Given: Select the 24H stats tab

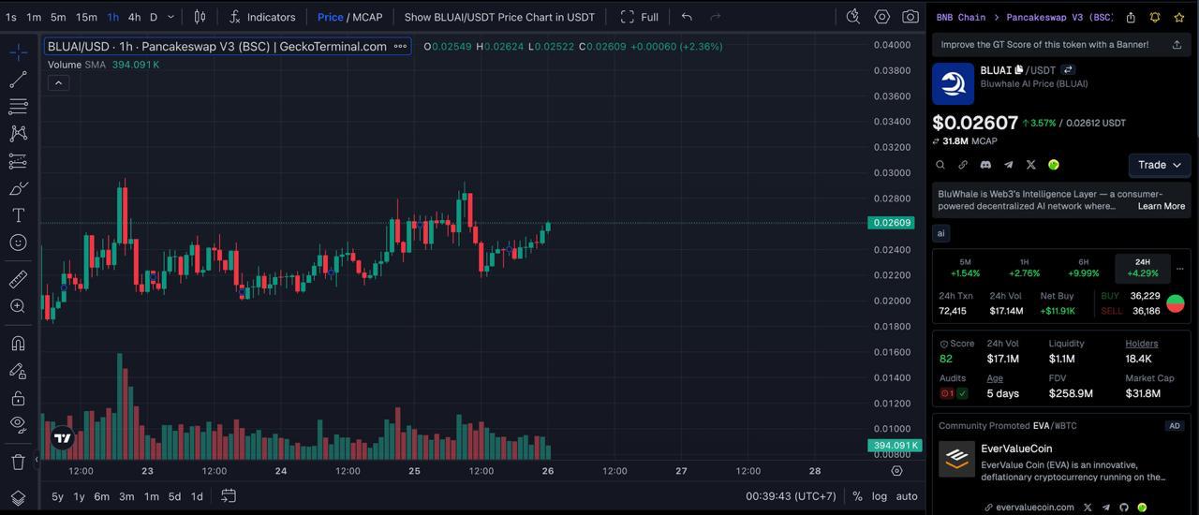Looking at the screenshot, I should (x=1143, y=268).
